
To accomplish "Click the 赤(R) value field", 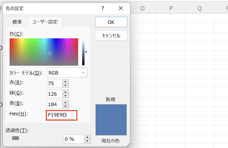I will [x=55, y=83].
